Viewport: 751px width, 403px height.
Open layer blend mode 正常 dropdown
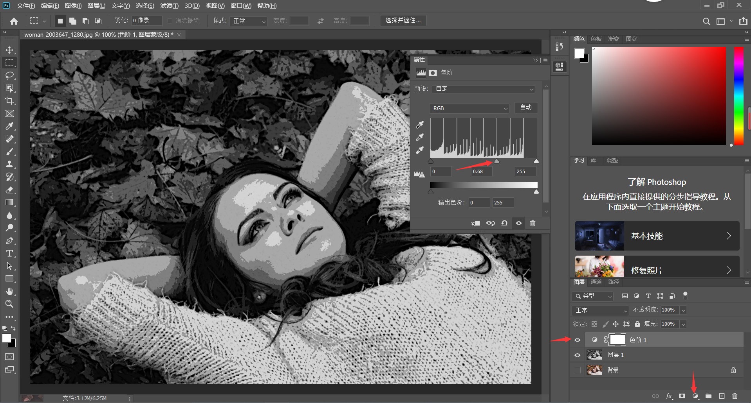[x=600, y=310]
